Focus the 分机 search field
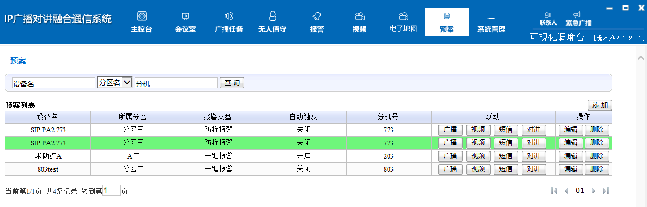Viewport: 647px width, 207px height. pos(176,83)
